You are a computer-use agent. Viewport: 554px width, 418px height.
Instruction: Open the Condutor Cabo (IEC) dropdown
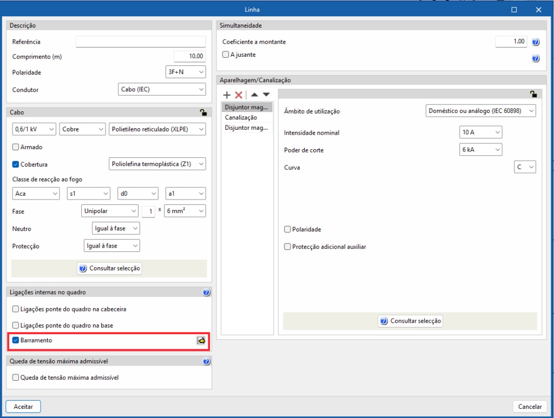point(162,89)
